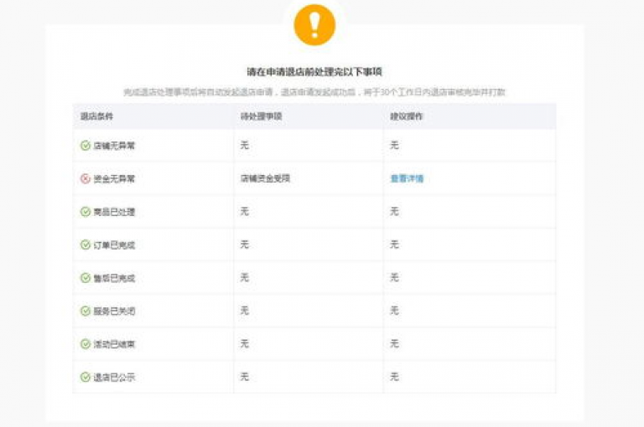Click 待处理事项 value 无 in 退店已公示 row
Viewport: 644px width, 427px height.
pyautogui.click(x=245, y=377)
